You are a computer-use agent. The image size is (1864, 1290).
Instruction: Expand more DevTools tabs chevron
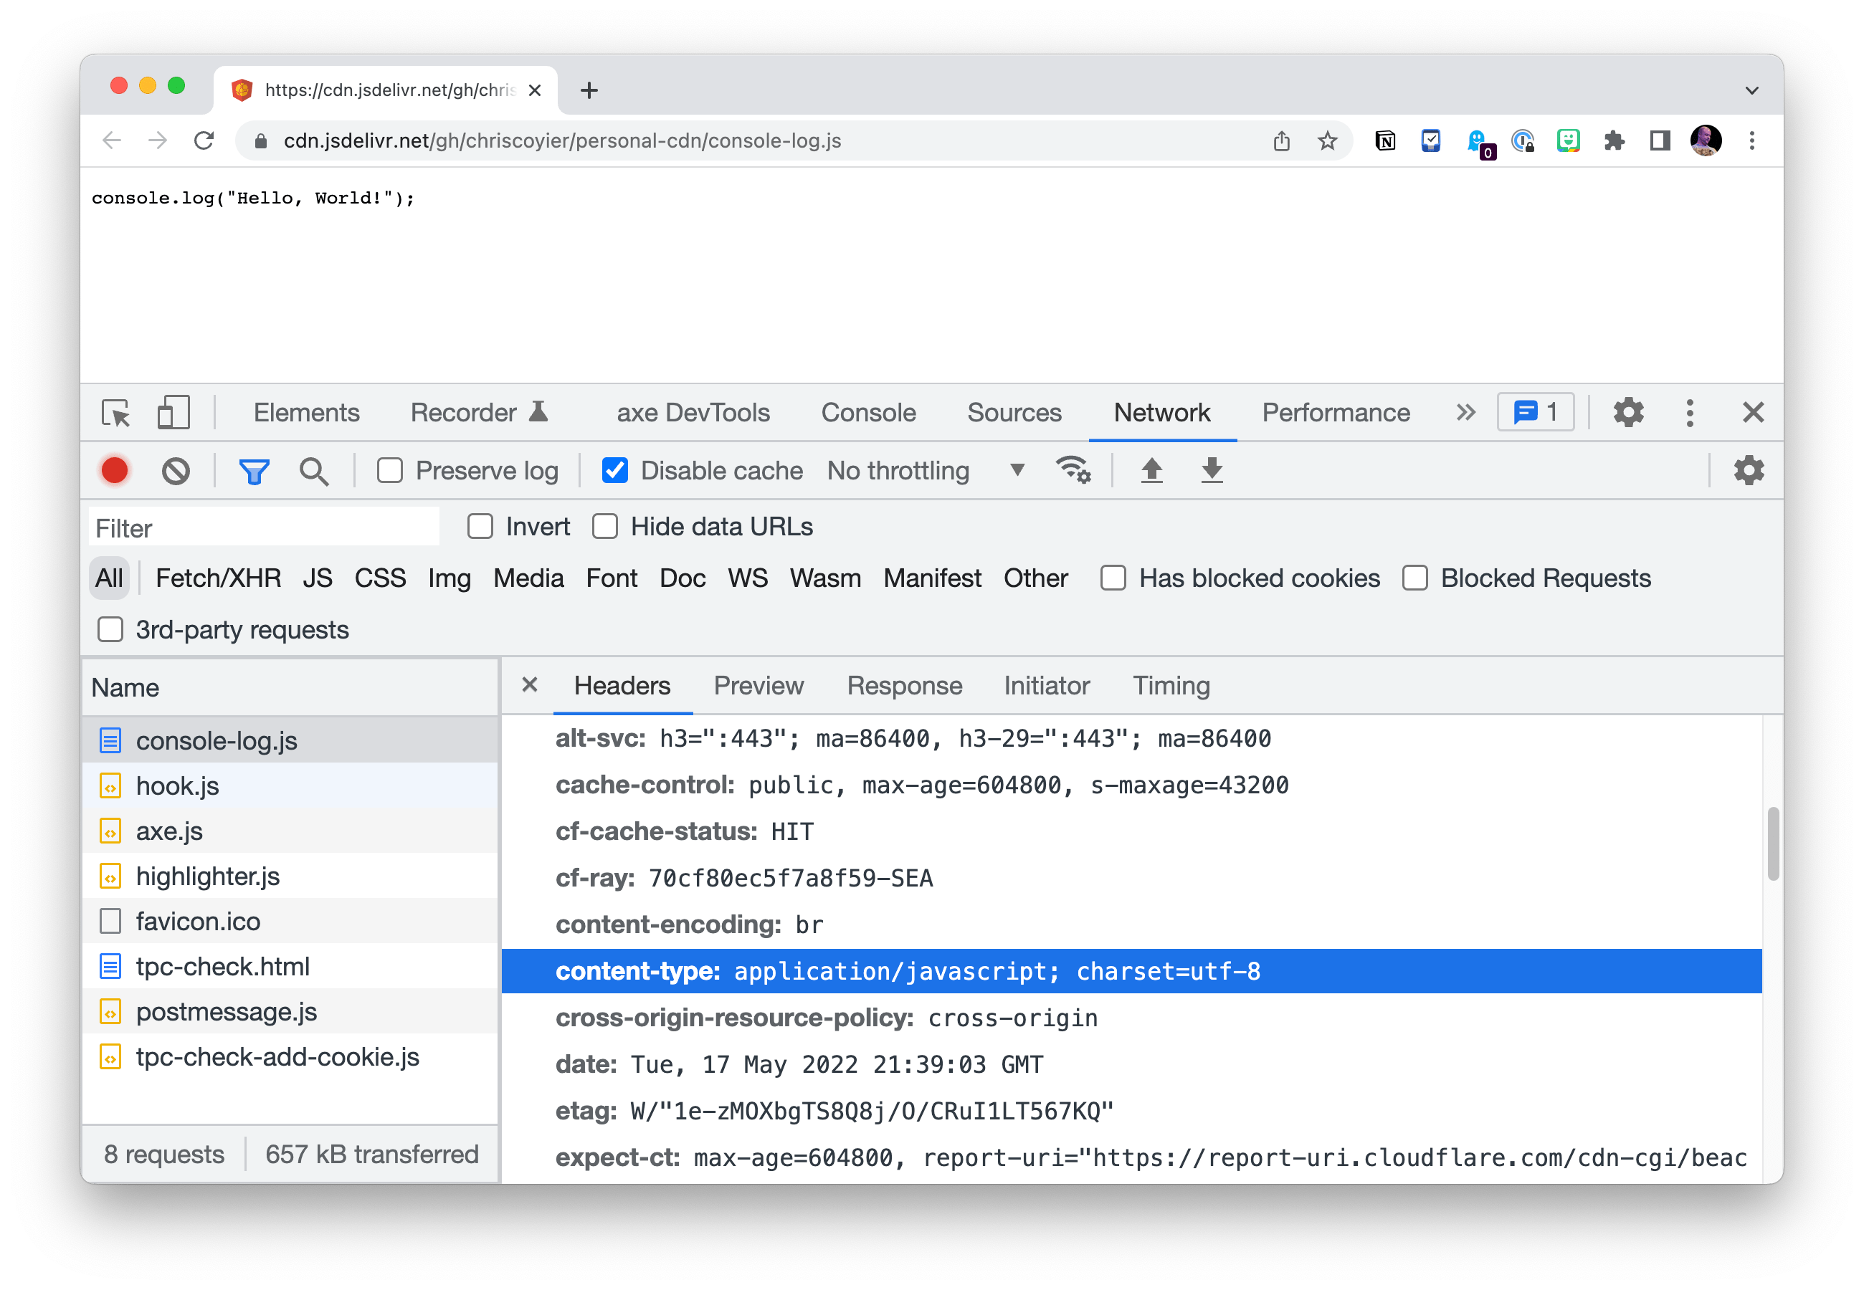[1465, 413]
